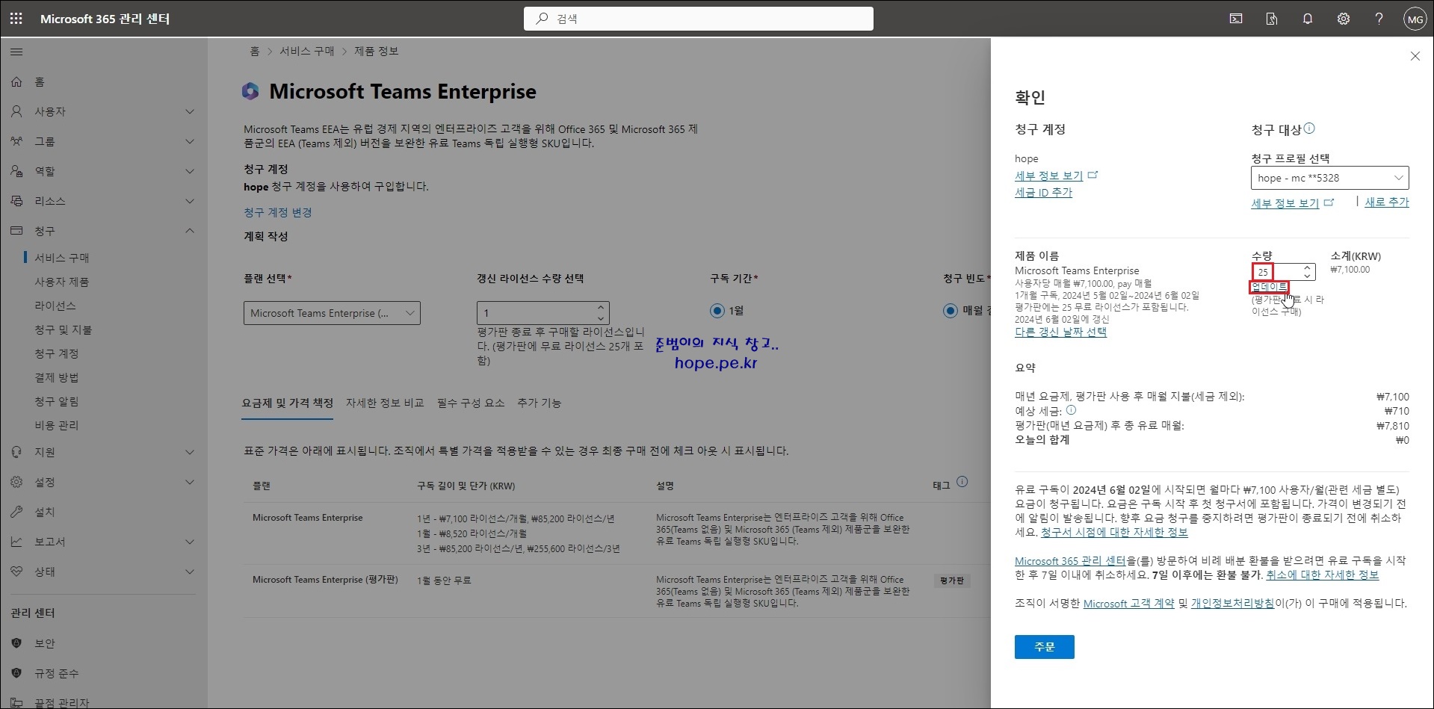The image size is (1434, 709).
Task: Click the 지원 headset icon
Action: (x=16, y=452)
